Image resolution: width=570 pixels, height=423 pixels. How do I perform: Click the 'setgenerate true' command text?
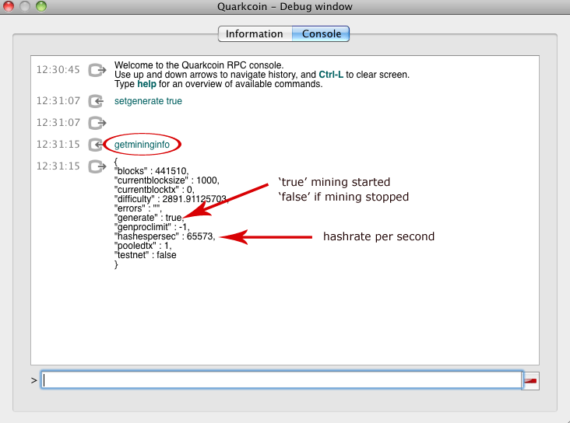[148, 101]
